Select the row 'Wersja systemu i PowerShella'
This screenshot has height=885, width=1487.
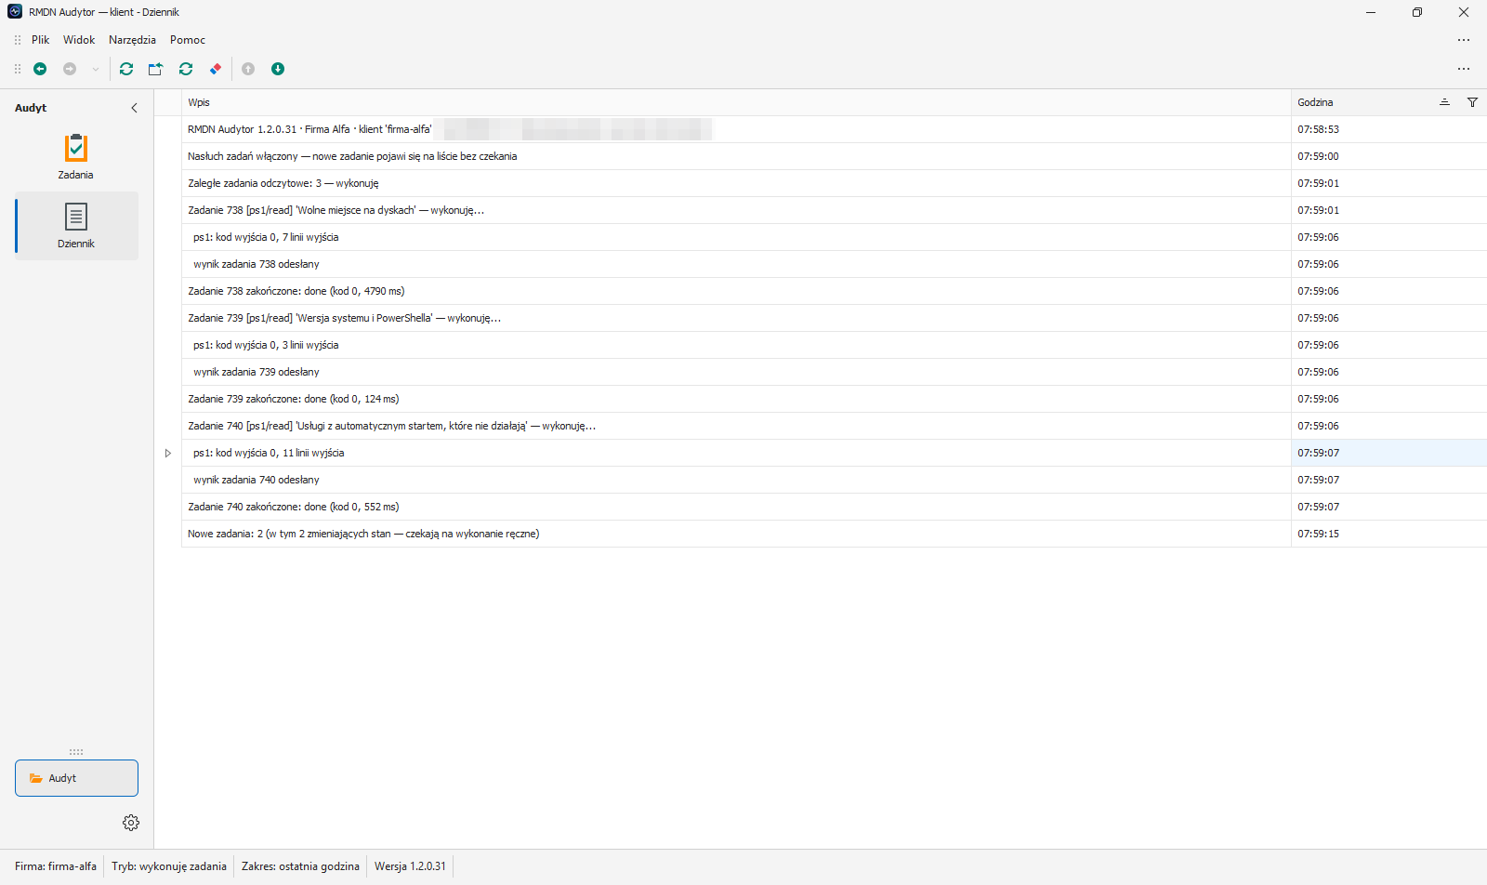point(736,318)
